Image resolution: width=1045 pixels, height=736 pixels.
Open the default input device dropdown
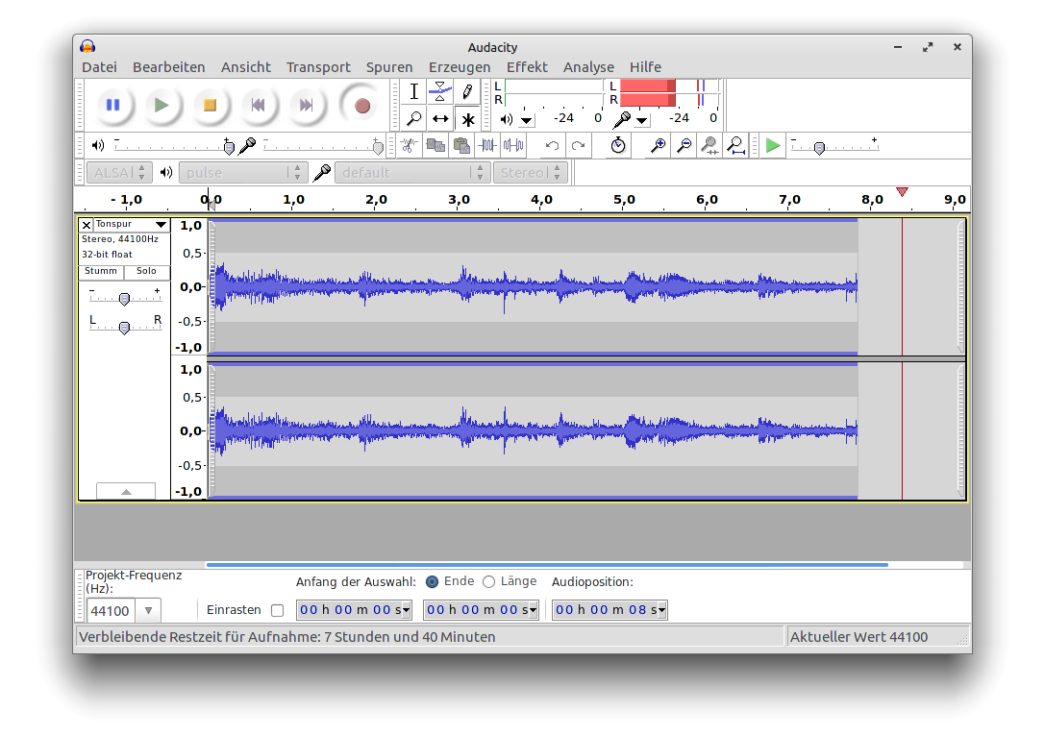pos(412,173)
